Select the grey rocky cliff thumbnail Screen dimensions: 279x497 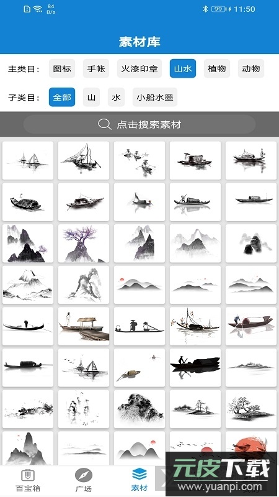(x=84, y=285)
